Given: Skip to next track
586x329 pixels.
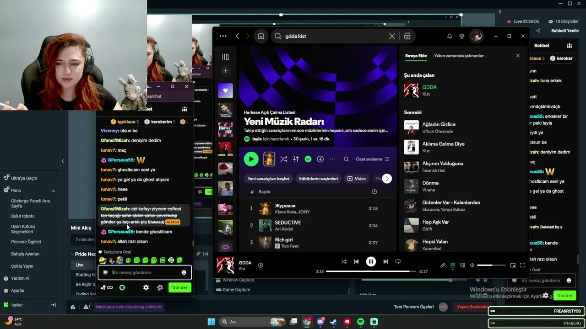Looking at the screenshot, I should 385,262.
